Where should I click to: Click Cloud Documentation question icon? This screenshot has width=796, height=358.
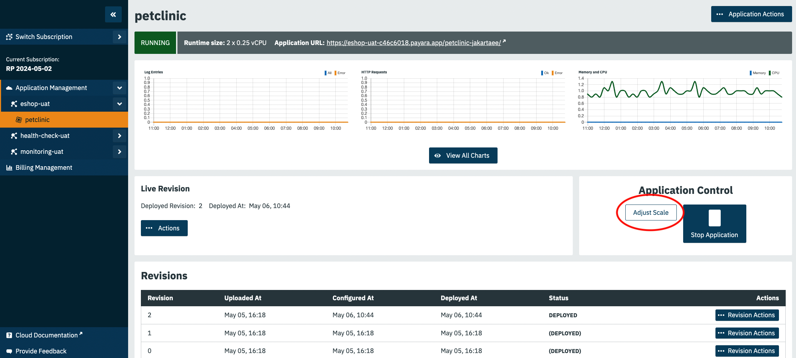click(x=9, y=335)
